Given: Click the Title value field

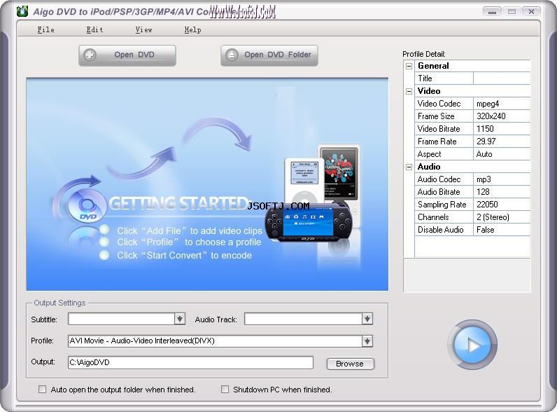Looking at the screenshot, I should click(502, 78).
